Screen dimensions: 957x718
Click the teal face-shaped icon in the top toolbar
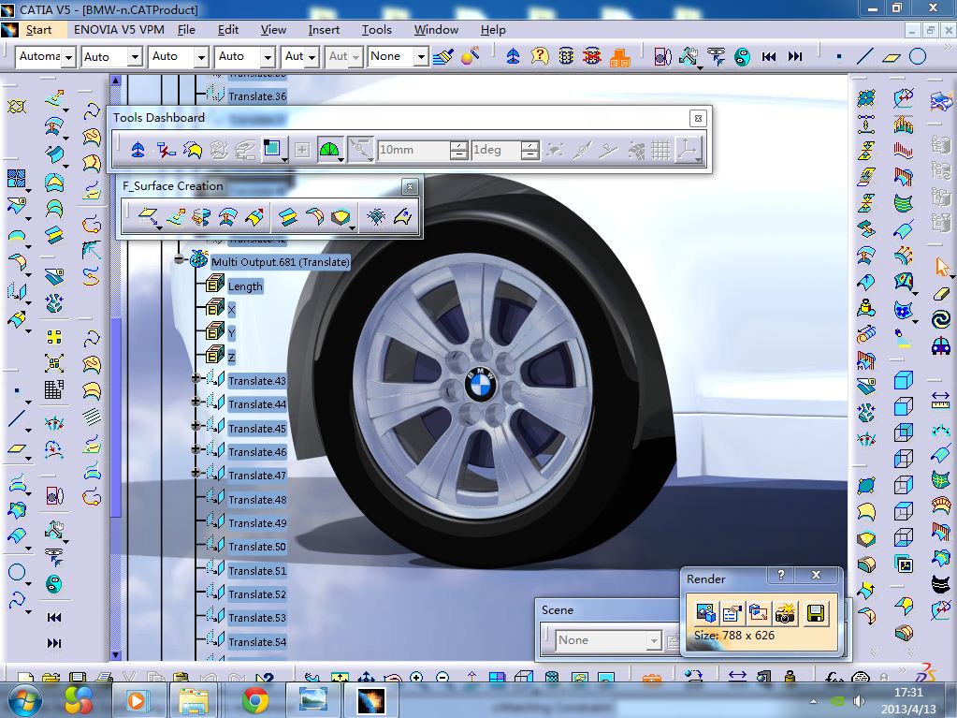tap(742, 57)
